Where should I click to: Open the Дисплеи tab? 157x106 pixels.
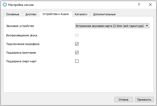click(31, 14)
